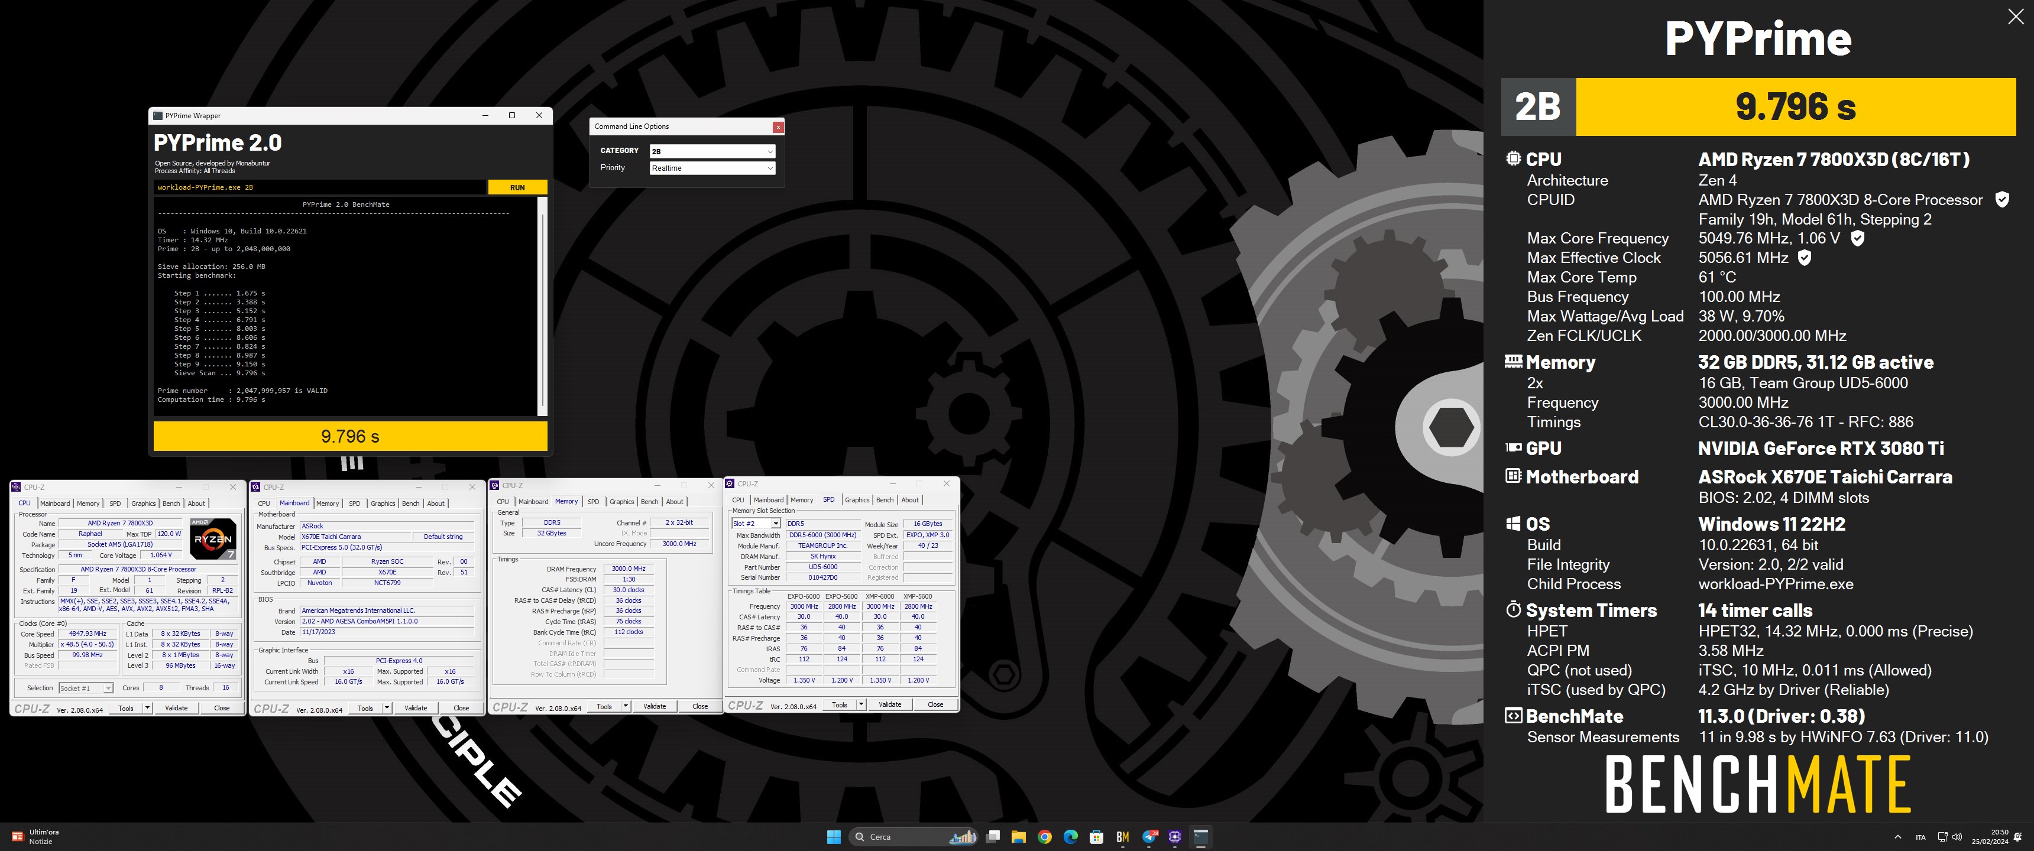Open Task View from the taskbar
2034x851 pixels.
[x=993, y=837]
